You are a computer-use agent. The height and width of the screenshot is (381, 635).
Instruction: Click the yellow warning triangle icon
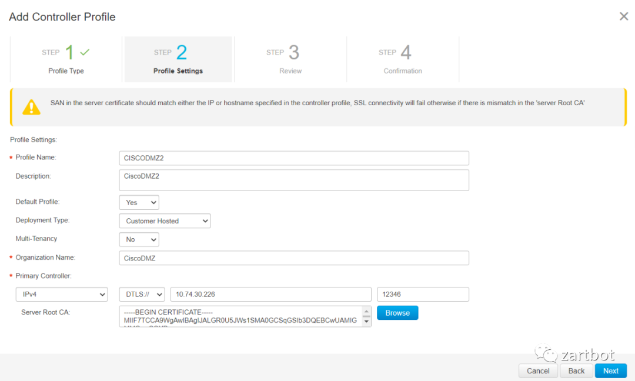(31, 107)
